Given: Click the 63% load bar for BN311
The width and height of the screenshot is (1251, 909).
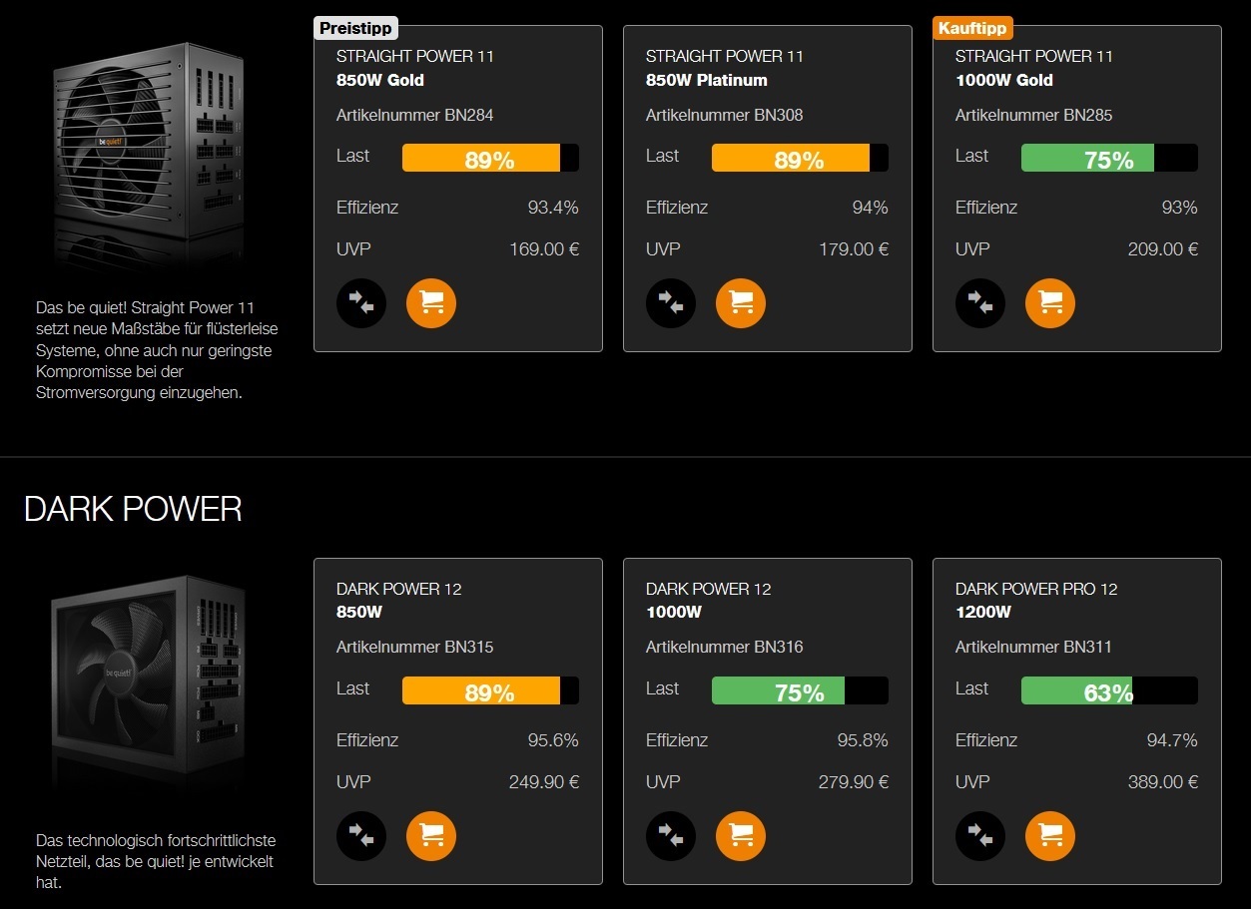Looking at the screenshot, I should coord(1109,690).
